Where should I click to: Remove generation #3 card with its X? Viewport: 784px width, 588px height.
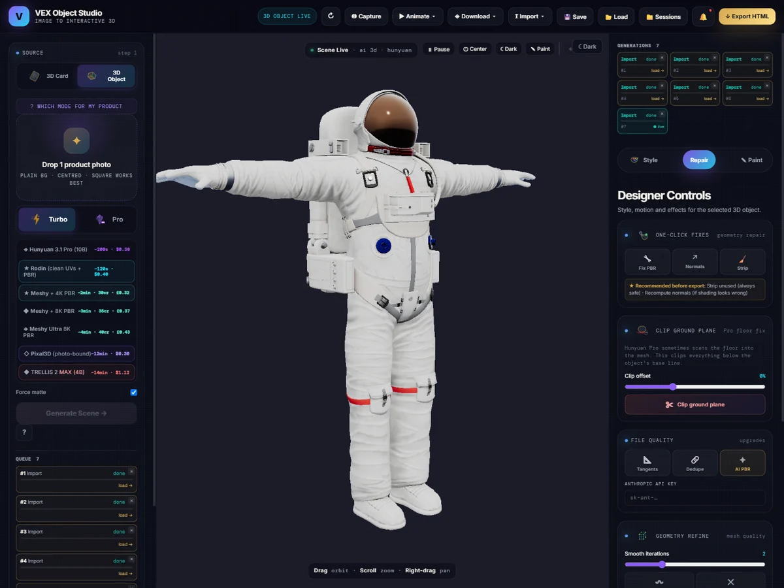pos(767,58)
